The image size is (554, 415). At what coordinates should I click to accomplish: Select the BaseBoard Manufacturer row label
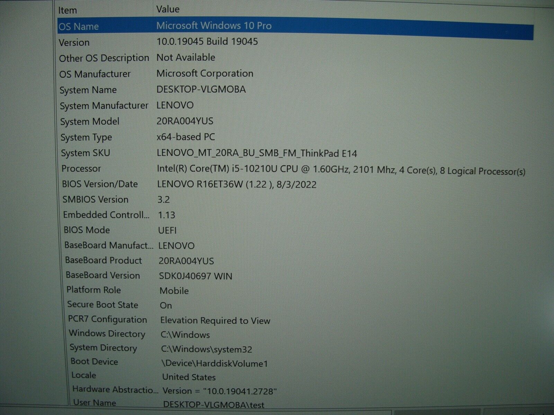click(x=109, y=246)
